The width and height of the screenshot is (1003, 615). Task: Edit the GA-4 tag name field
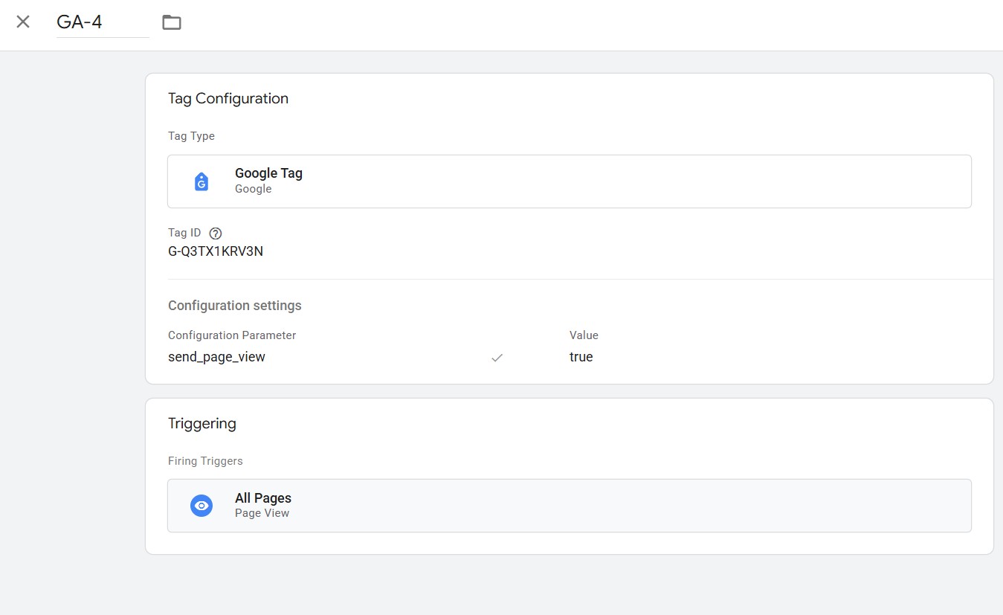tap(103, 22)
